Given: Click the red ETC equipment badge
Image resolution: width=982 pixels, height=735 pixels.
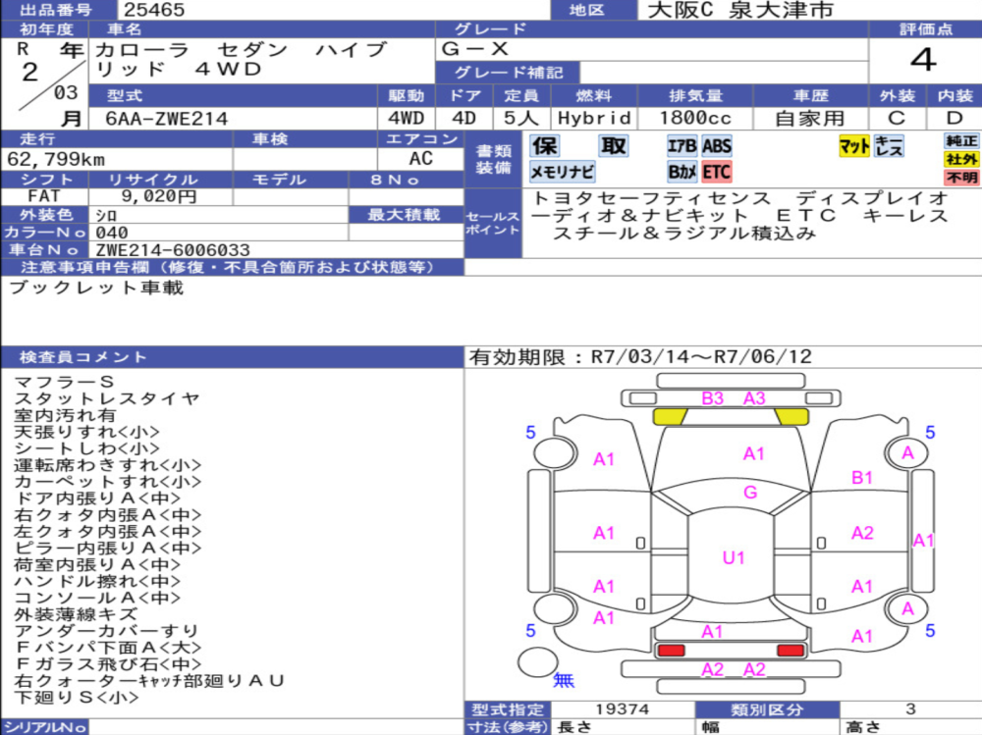Looking at the screenshot, I should coord(716,172).
